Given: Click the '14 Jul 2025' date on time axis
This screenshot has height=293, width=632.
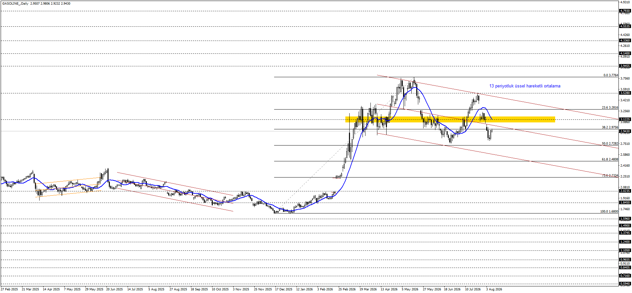Looking at the screenshot, I should [135, 289].
